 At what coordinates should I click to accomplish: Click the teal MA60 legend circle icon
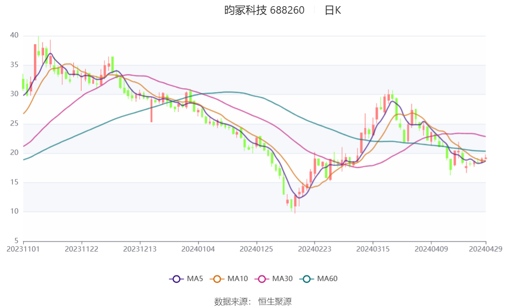(306, 278)
